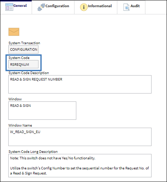Image resolution: width=167 pixels, height=182 pixels.
Task: Click the READ & SIGN REQUEST NUMBER text
Action: coord(36,79)
